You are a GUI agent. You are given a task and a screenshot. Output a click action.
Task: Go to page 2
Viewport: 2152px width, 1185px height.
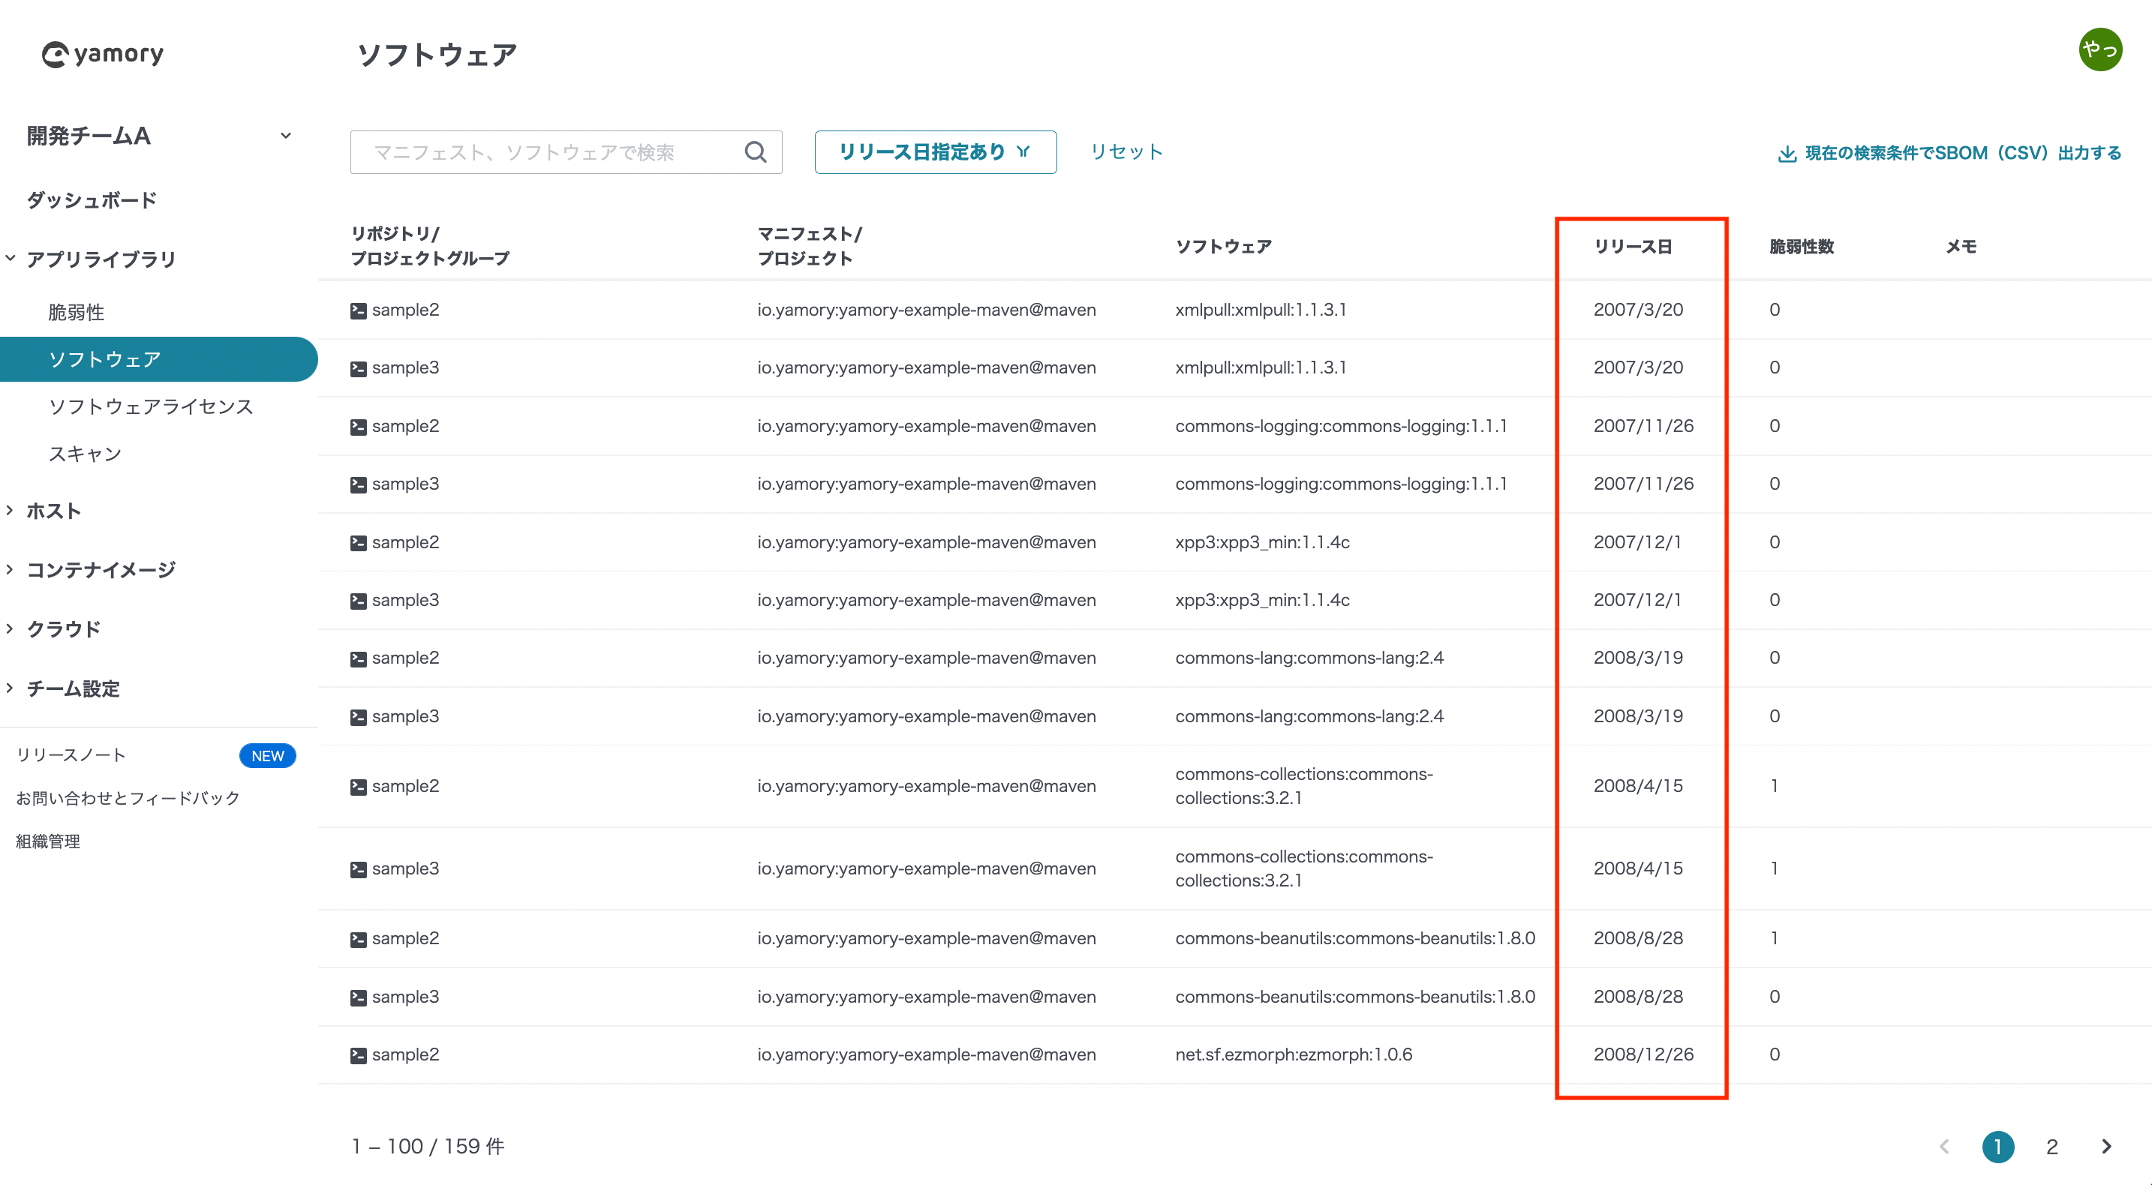click(2051, 1147)
